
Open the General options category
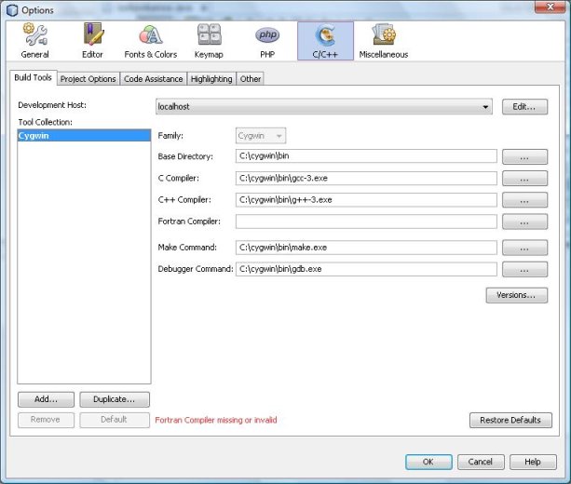[34, 41]
